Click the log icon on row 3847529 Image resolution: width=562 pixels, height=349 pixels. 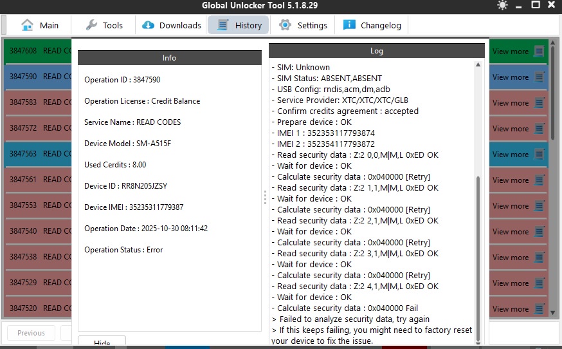point(539,283)
